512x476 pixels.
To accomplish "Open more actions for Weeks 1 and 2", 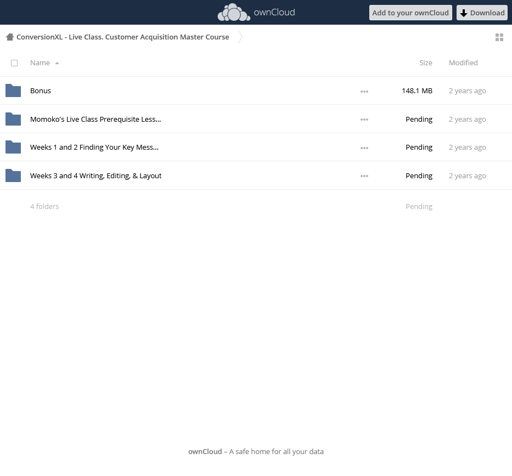I will pos(364,148).
